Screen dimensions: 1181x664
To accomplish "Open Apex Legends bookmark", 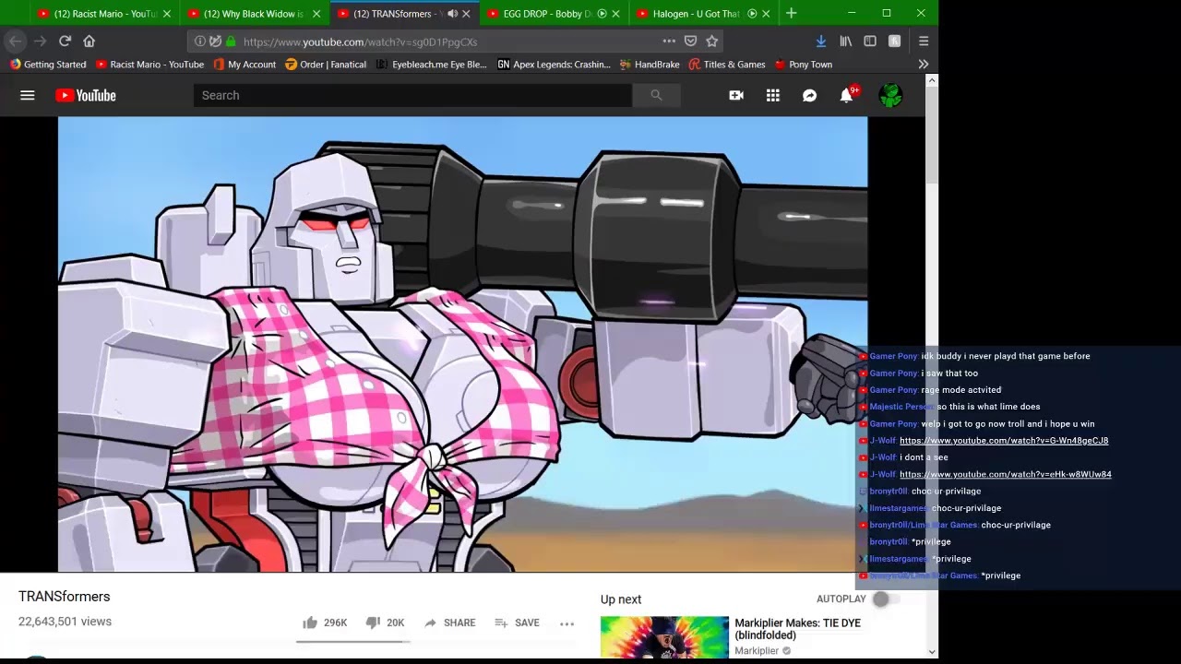I will [x=554, y=65].
